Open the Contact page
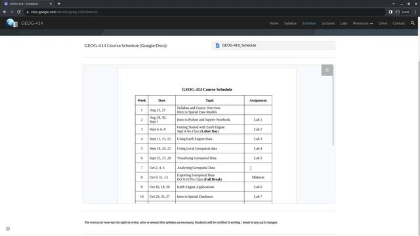420x236 pixels. point(398,24)
